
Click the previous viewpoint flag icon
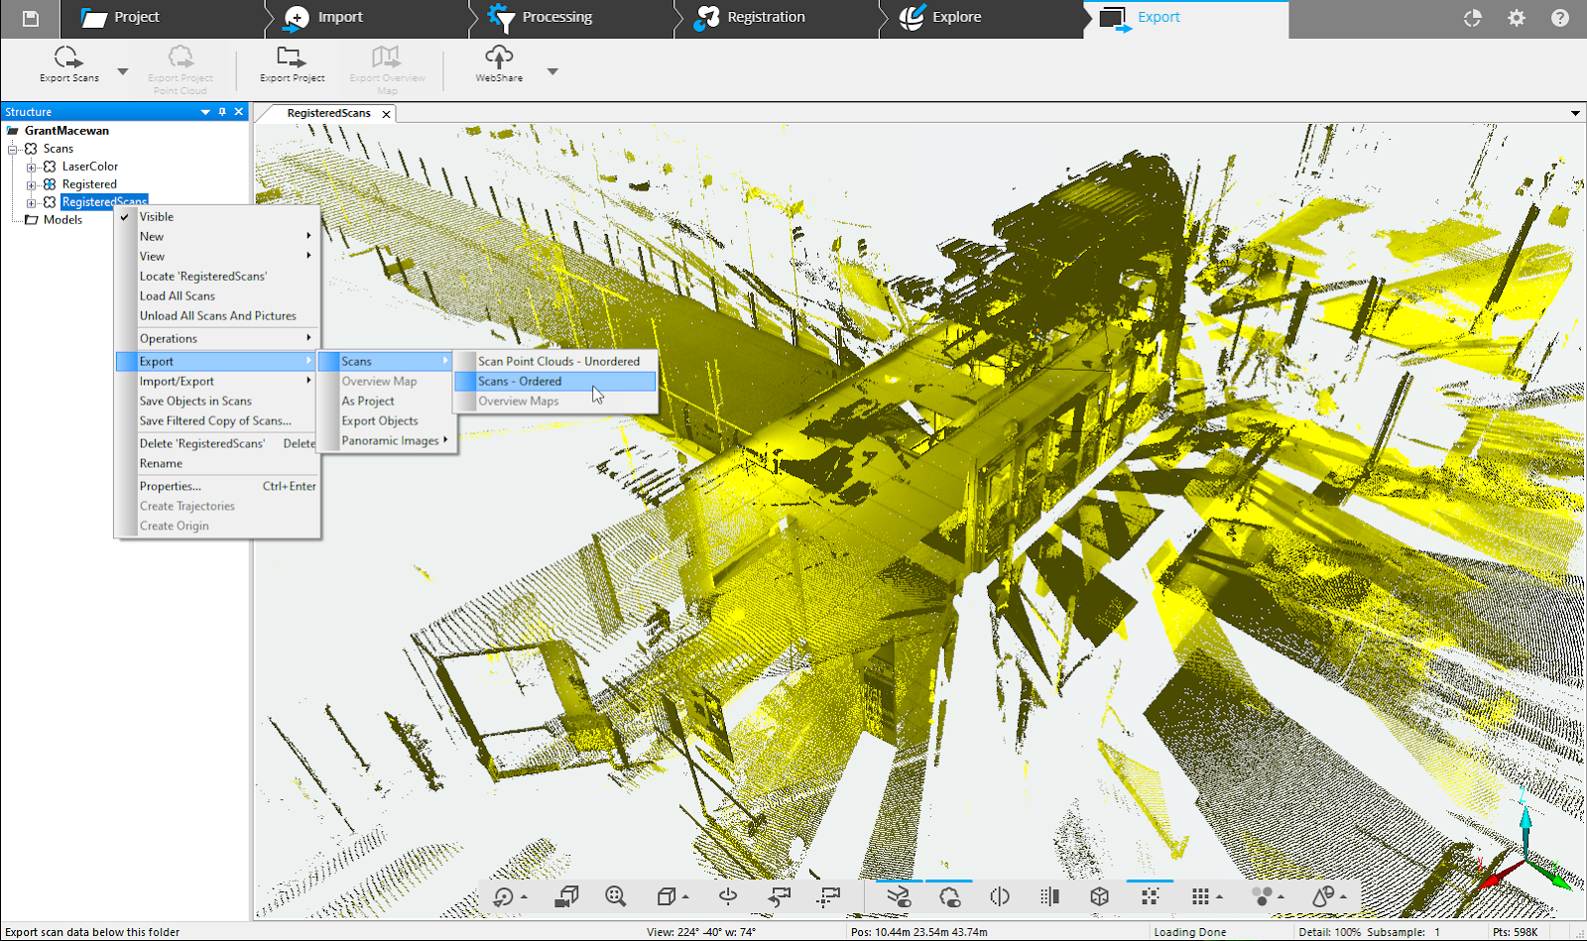pyautogui.click(x=780, y=896)
